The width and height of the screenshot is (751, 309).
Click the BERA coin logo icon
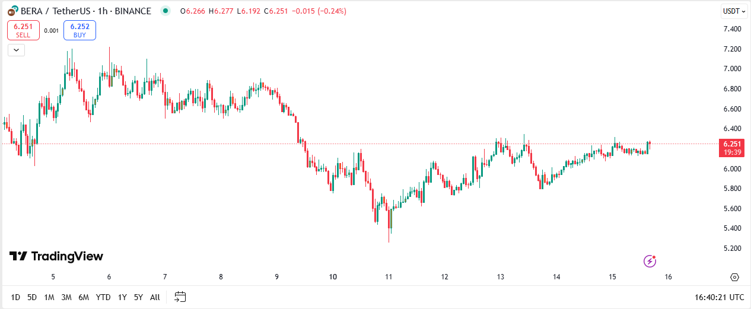pyautogui.click(x=11, y=11)
